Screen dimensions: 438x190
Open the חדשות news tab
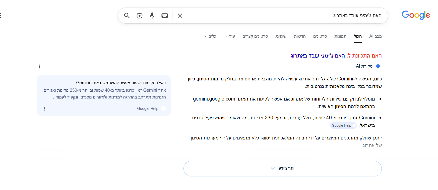[x=300, y=36]
